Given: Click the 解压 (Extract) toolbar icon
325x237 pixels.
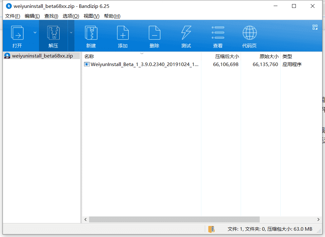Looking at the screenshot, I should point(53,33).
